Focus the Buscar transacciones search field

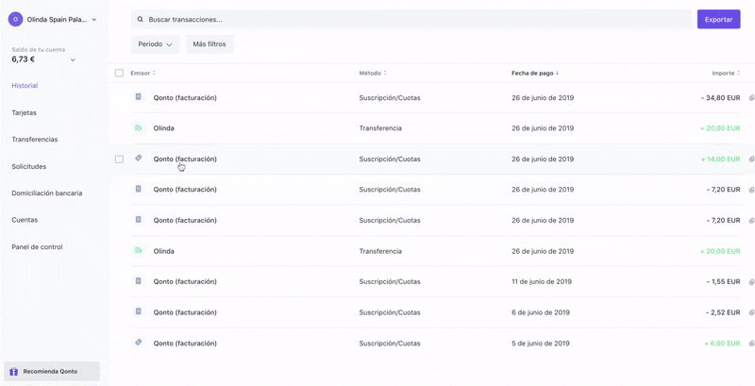pos(411,20)
